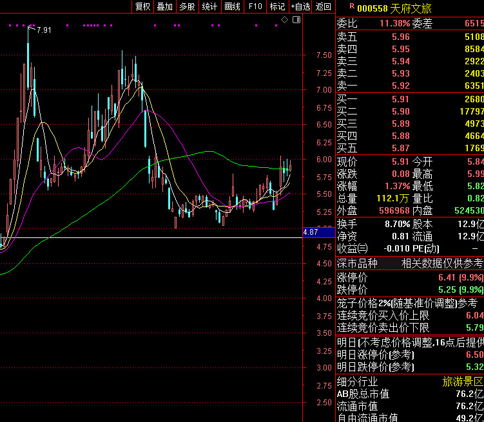Click the red R badge beside stock code
This screenshot has width=484, height=422.
[351, 6]
